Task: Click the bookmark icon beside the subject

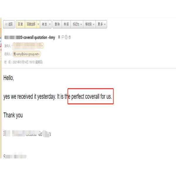Action: (x=59, y=37)
